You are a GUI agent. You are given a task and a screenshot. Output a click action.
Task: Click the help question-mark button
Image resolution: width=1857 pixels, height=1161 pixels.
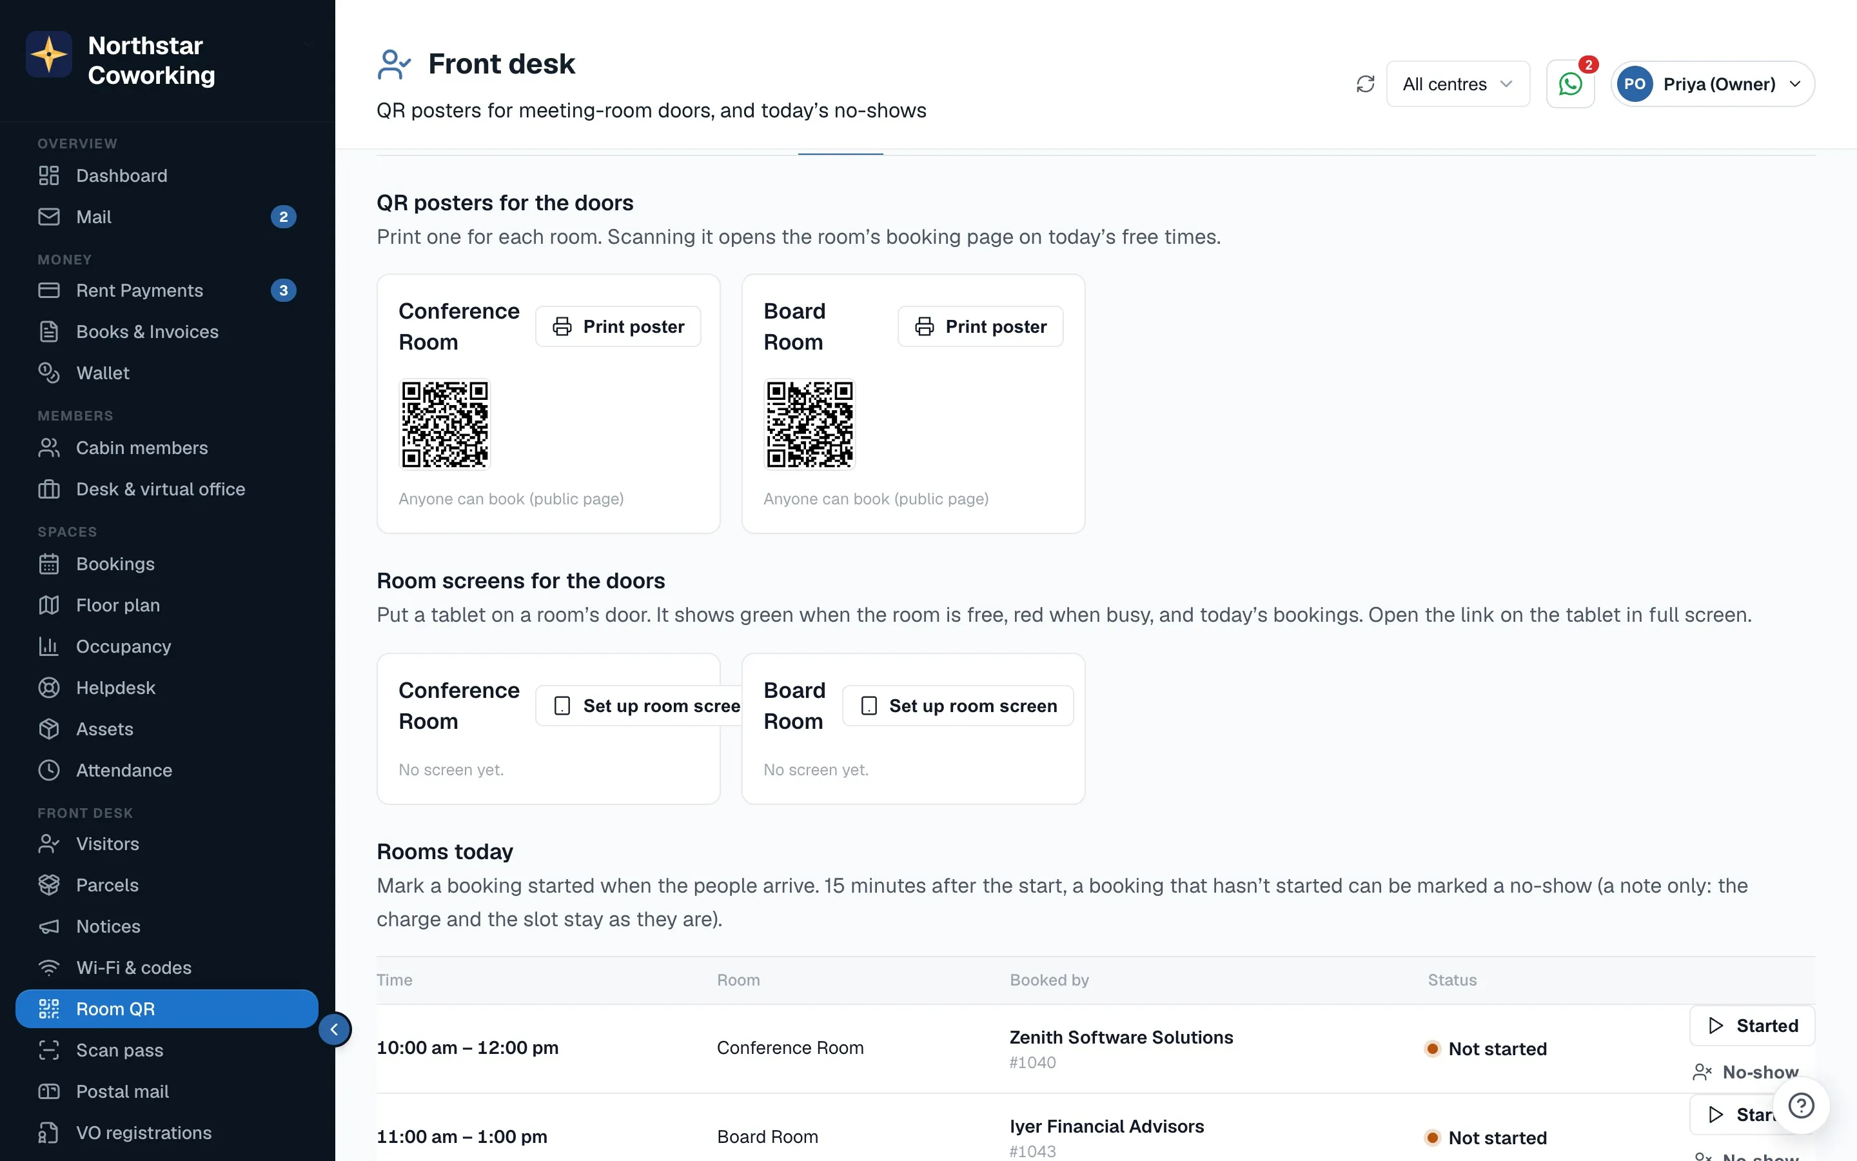1801,1106
